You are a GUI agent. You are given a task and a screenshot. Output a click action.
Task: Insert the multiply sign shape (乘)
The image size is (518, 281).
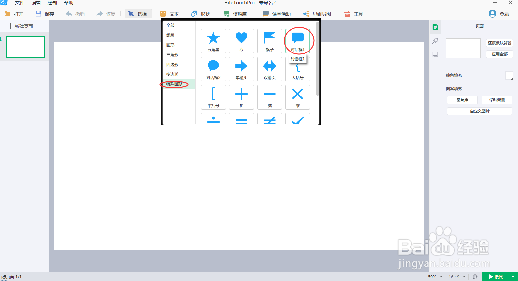click(x=298, y=97)
